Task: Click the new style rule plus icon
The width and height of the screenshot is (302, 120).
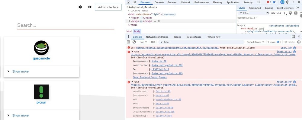Action: (285, 13)
